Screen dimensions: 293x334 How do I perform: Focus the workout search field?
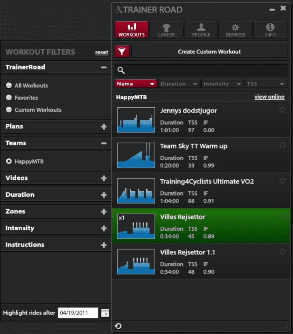(x=201, y=70)
